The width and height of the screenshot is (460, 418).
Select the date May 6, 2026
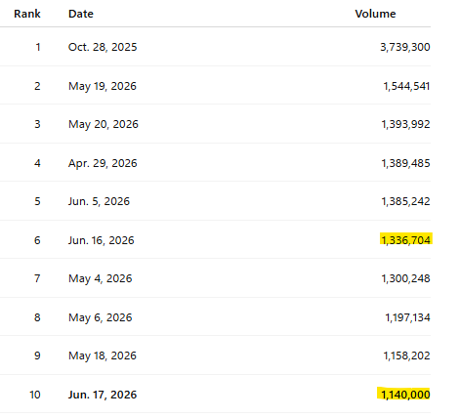(101, 317)
